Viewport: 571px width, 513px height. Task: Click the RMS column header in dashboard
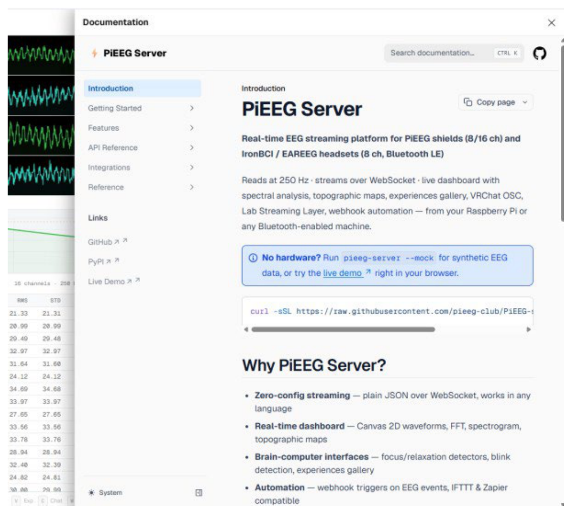pyautogui.click(x=22, y=300)
